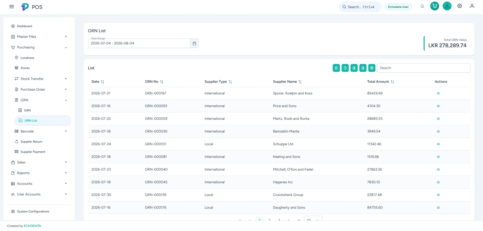This screenshot has width=483, height=231.
Task: View details of GRN-000093
Action: [438, 106]
